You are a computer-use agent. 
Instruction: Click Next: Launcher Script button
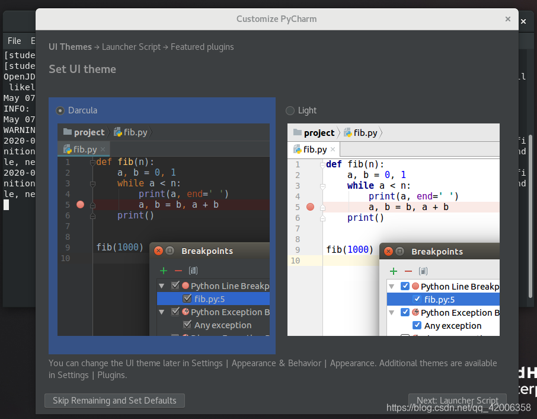tap(457, 401)
